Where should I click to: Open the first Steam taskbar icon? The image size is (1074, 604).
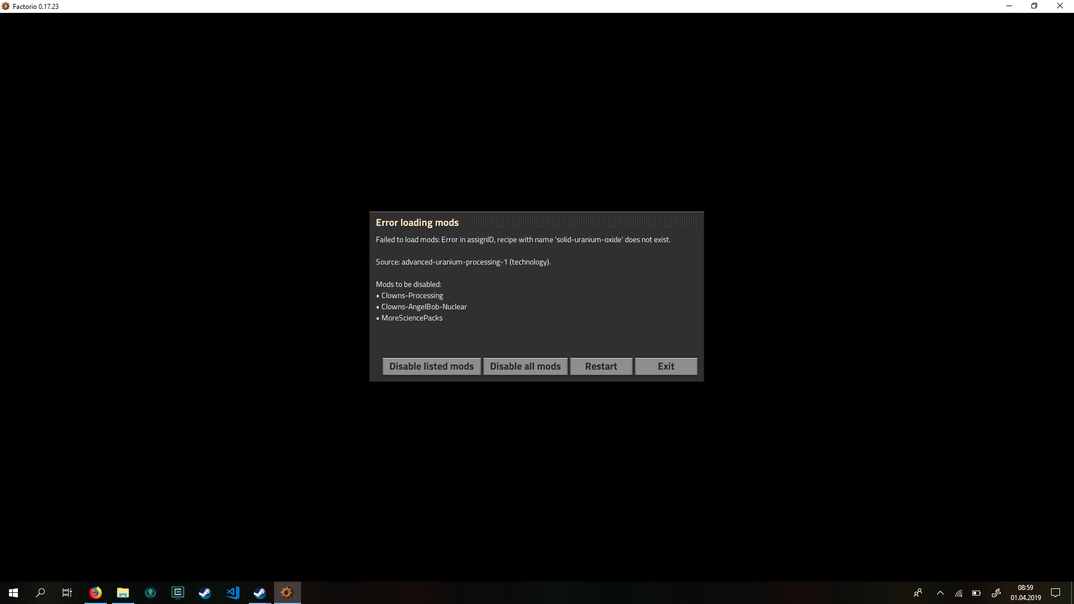tap(205, 593)
